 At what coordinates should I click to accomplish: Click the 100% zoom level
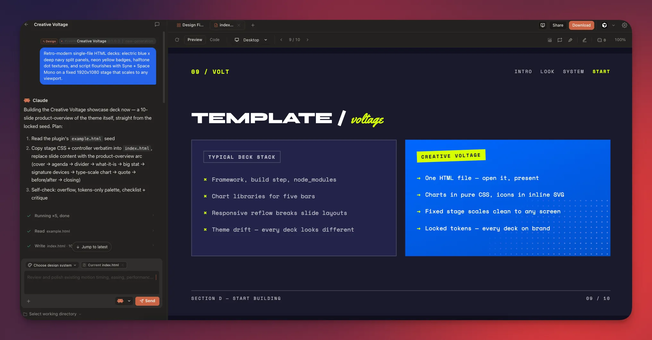620,40
